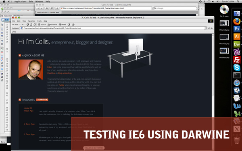Open Microsoft Word icon in dock
Viewport: 242px width, 151px height.
[237, 106]
